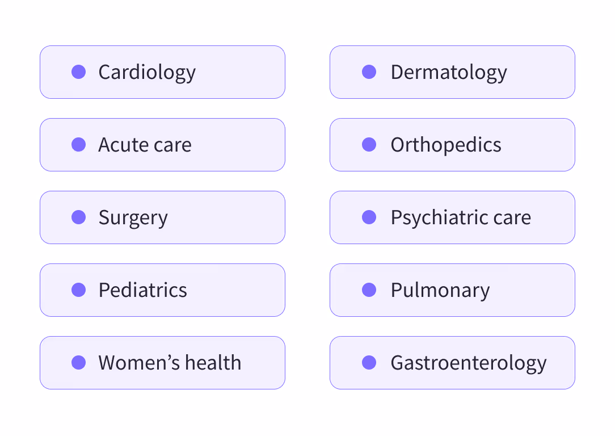Click the purple dot next to Pediatrics
The height and width of the screenshot is (436, 615).
(79, 290)
